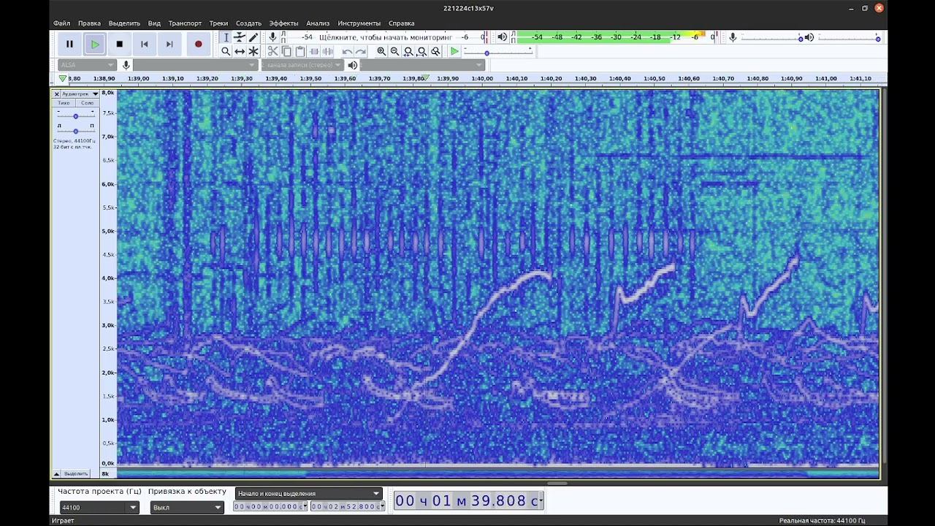Click the Paste clipboard icon
Viewport: 935px width, 526px height.
click(300, 51)
